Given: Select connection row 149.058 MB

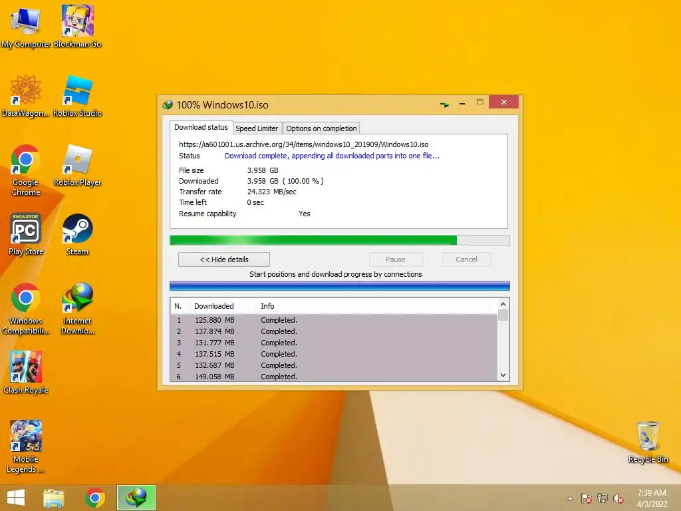Looking at the screenshot, I should point(334,377).
